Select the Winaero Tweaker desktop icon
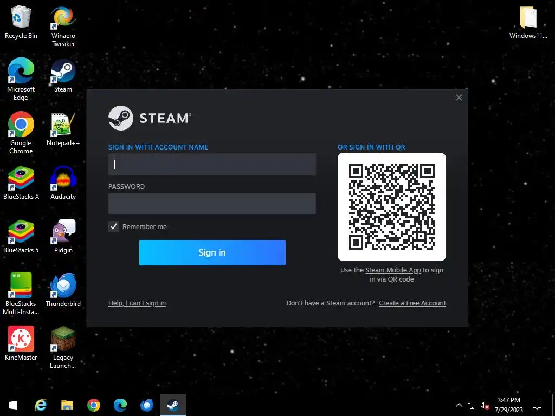The image size is (555, 416). 63,26
